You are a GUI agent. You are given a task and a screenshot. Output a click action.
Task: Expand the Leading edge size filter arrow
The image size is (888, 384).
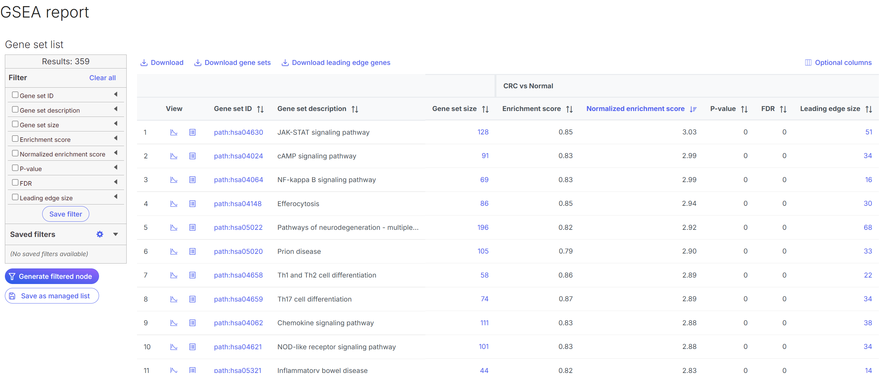pos(116,196)
